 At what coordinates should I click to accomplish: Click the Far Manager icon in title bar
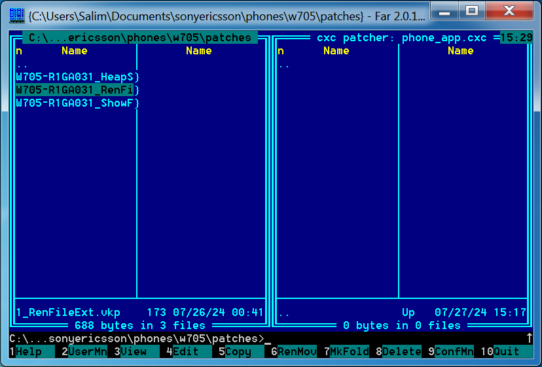16,16
